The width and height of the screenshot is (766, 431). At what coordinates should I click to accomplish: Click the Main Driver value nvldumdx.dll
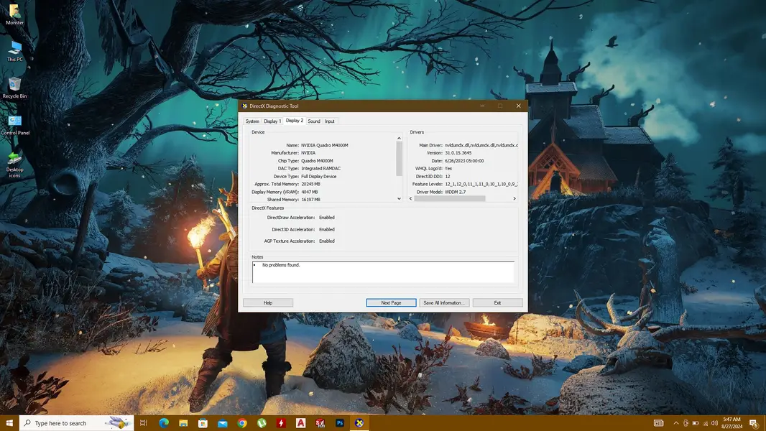point(481,145)
